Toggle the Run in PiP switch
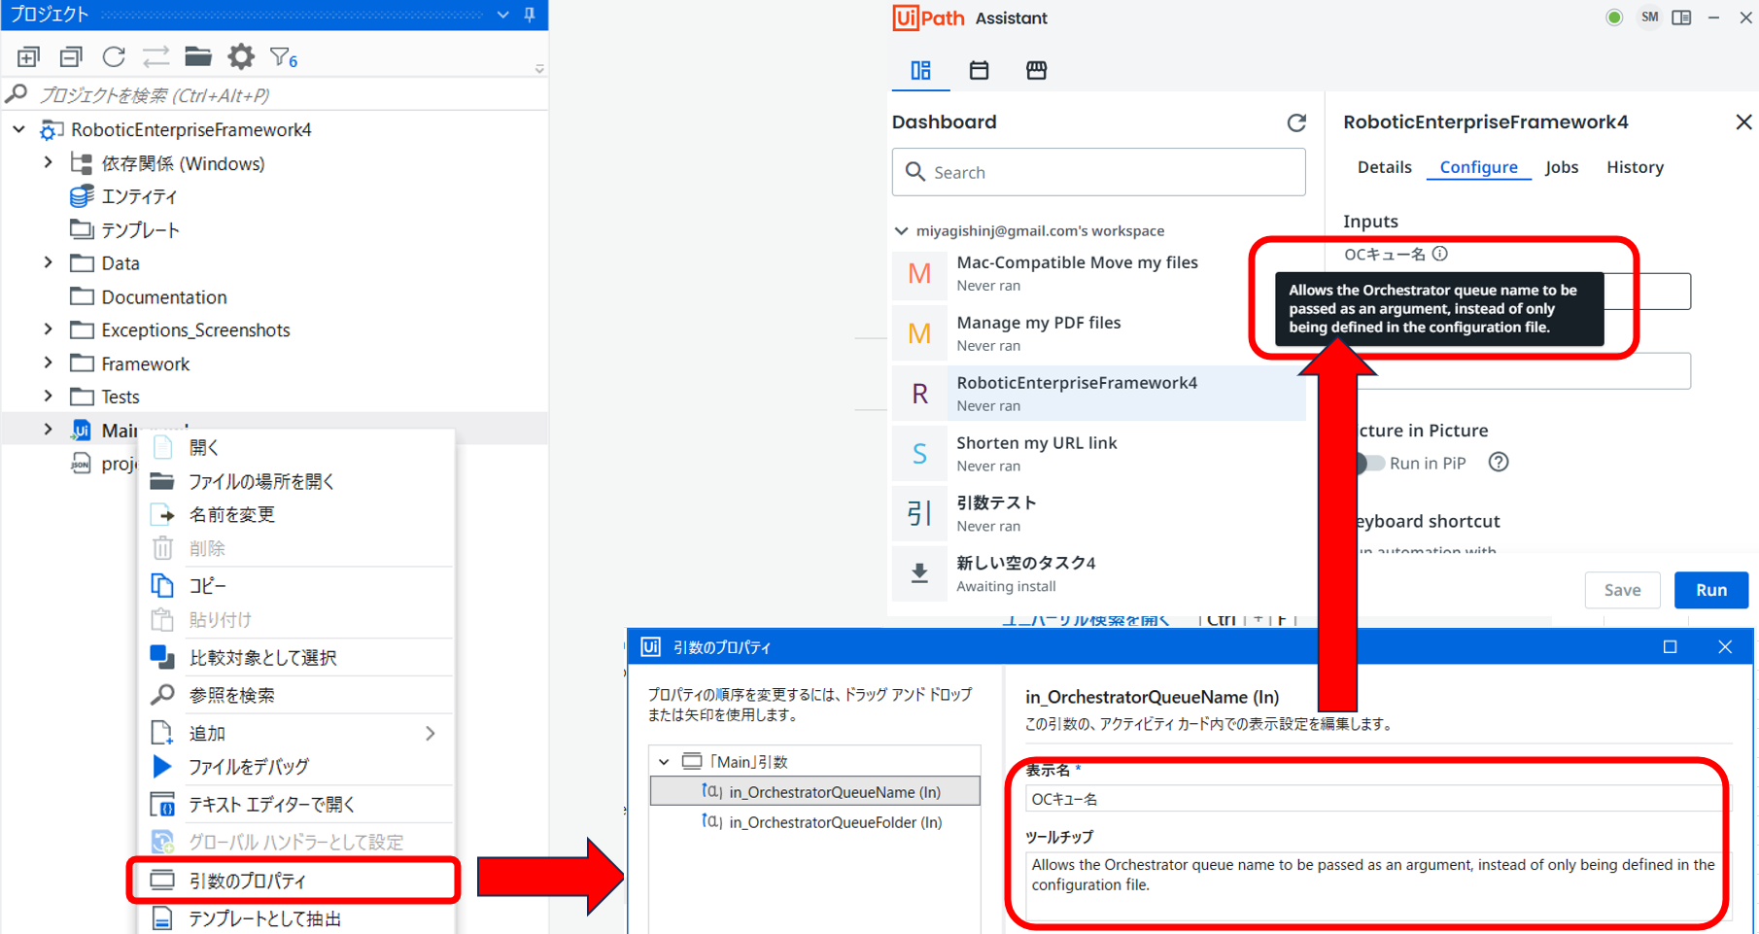Screen dimensions: 1759x934 (x=1370, y=464)
